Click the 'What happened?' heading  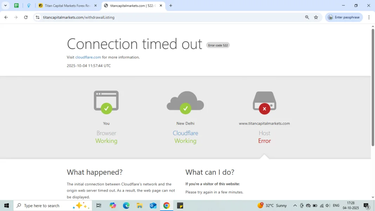pyautogui.click(x=95, y=172)
